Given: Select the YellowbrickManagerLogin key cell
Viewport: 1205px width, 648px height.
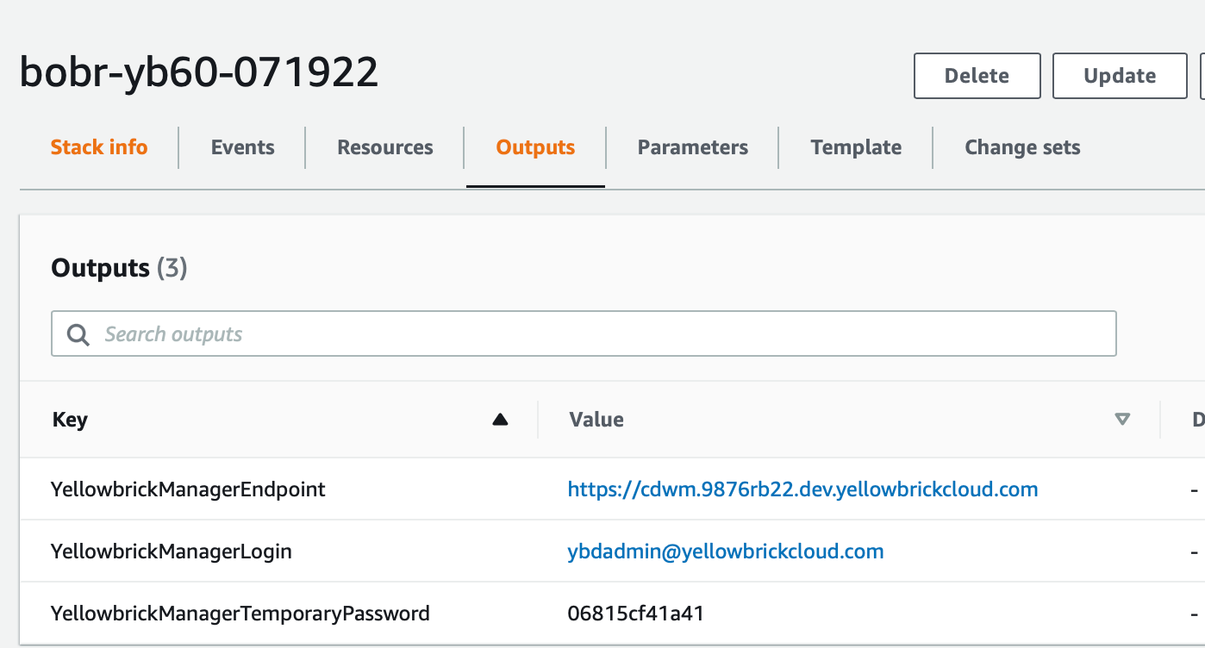Looking at the screenshot, I should [x=172, y=551].
